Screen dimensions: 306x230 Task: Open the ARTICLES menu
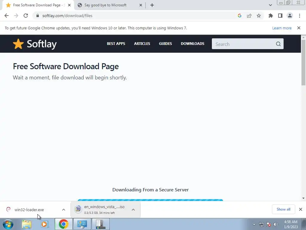click(142, 44)
